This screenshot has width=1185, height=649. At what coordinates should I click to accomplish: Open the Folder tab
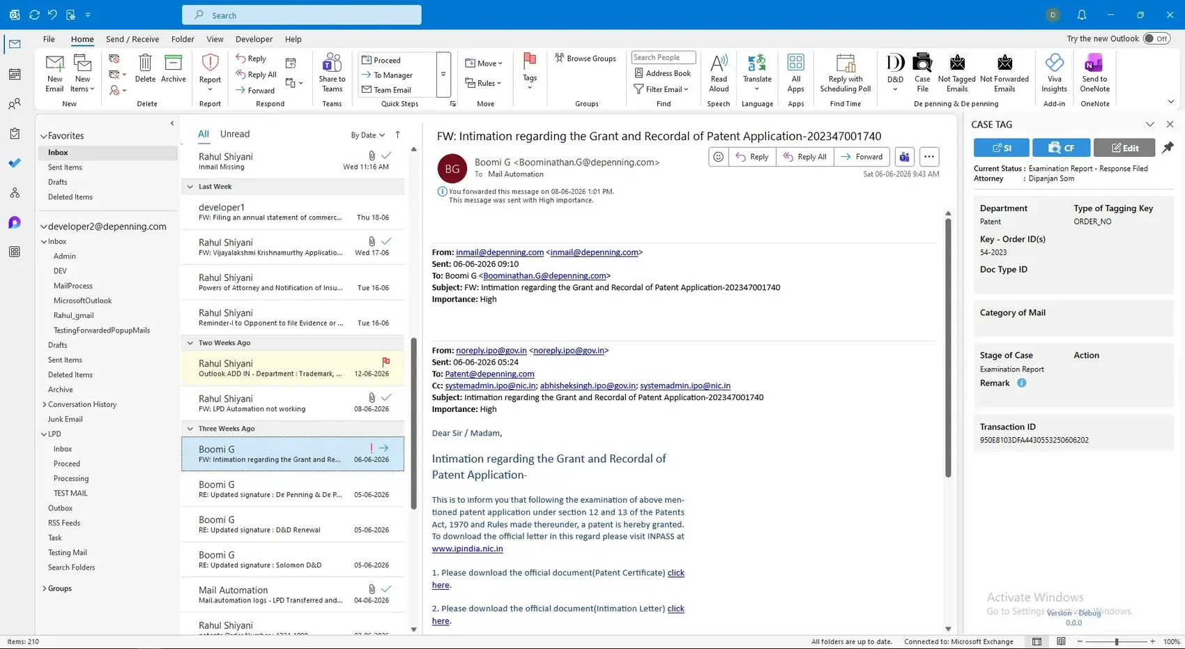click(183, 39)
